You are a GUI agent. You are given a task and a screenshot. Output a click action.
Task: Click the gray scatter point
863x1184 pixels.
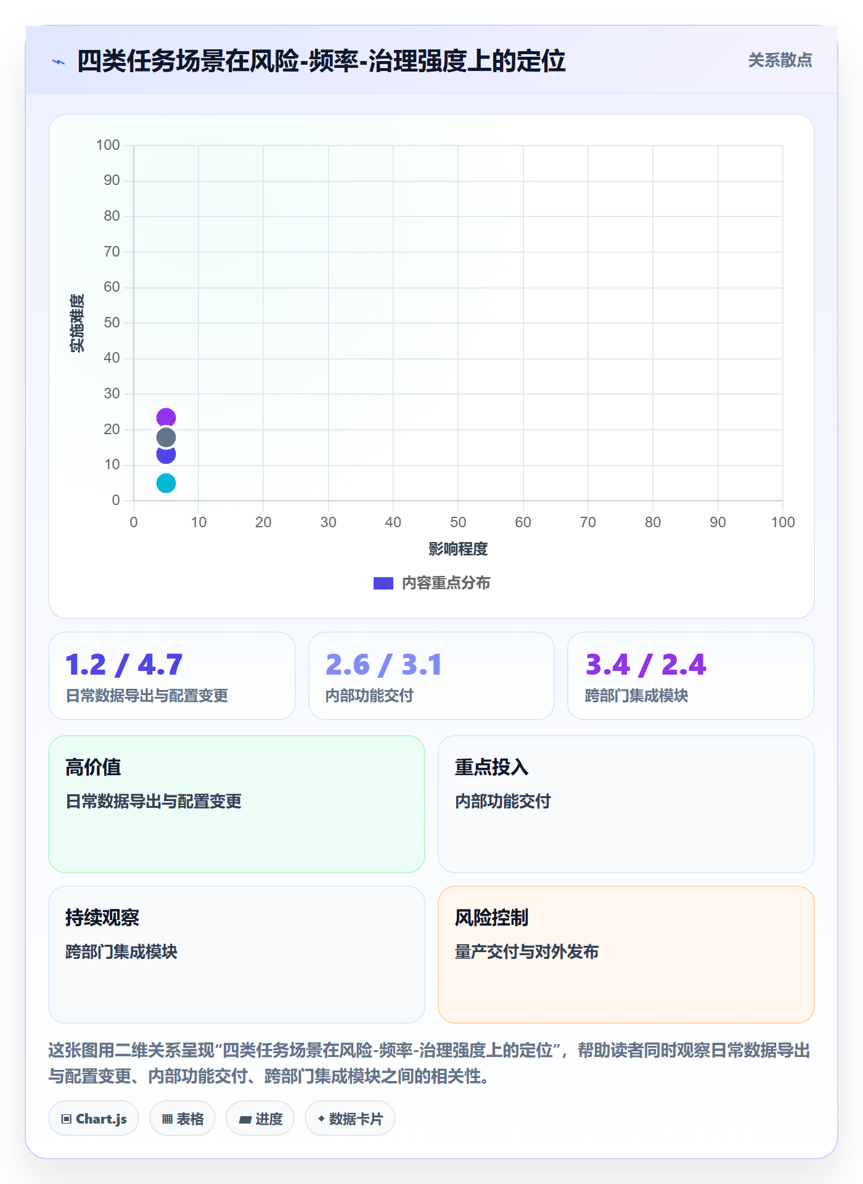point(166,438)
